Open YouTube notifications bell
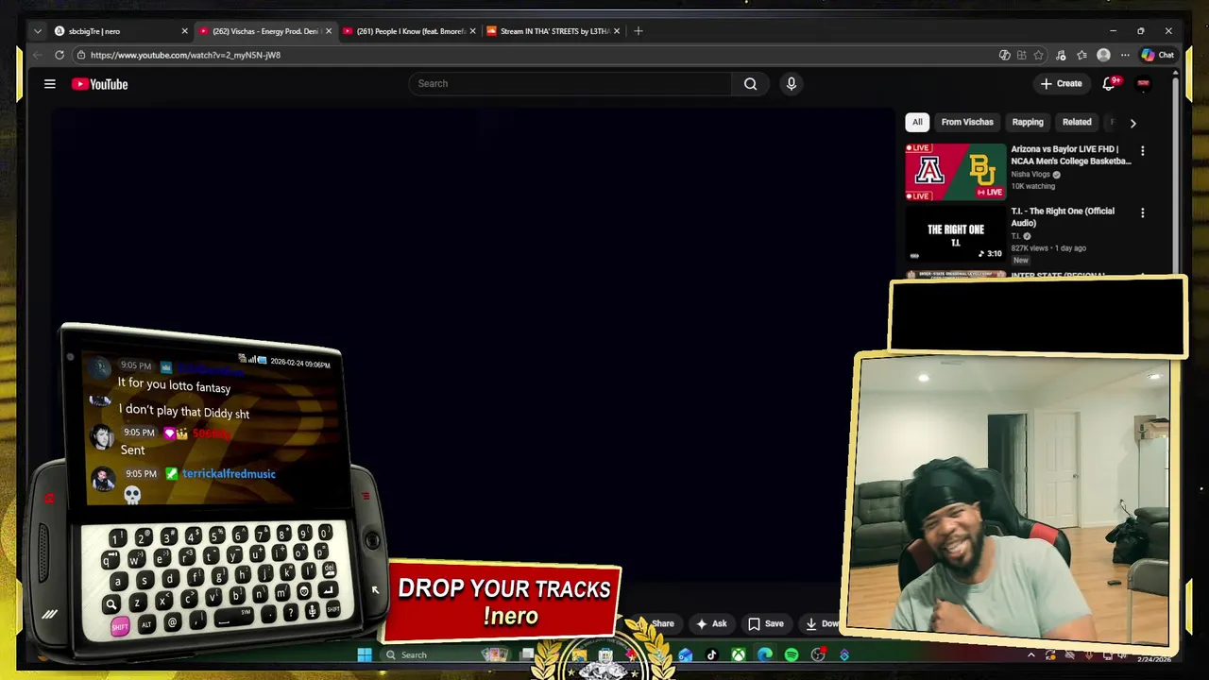Image resolution: width=1209 pixels, height=680 pixels. click(1110, 84)
